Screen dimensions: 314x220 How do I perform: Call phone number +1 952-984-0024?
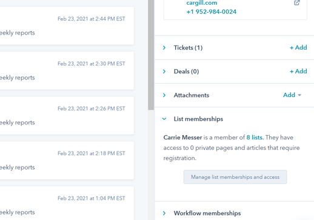click(211, 12)
